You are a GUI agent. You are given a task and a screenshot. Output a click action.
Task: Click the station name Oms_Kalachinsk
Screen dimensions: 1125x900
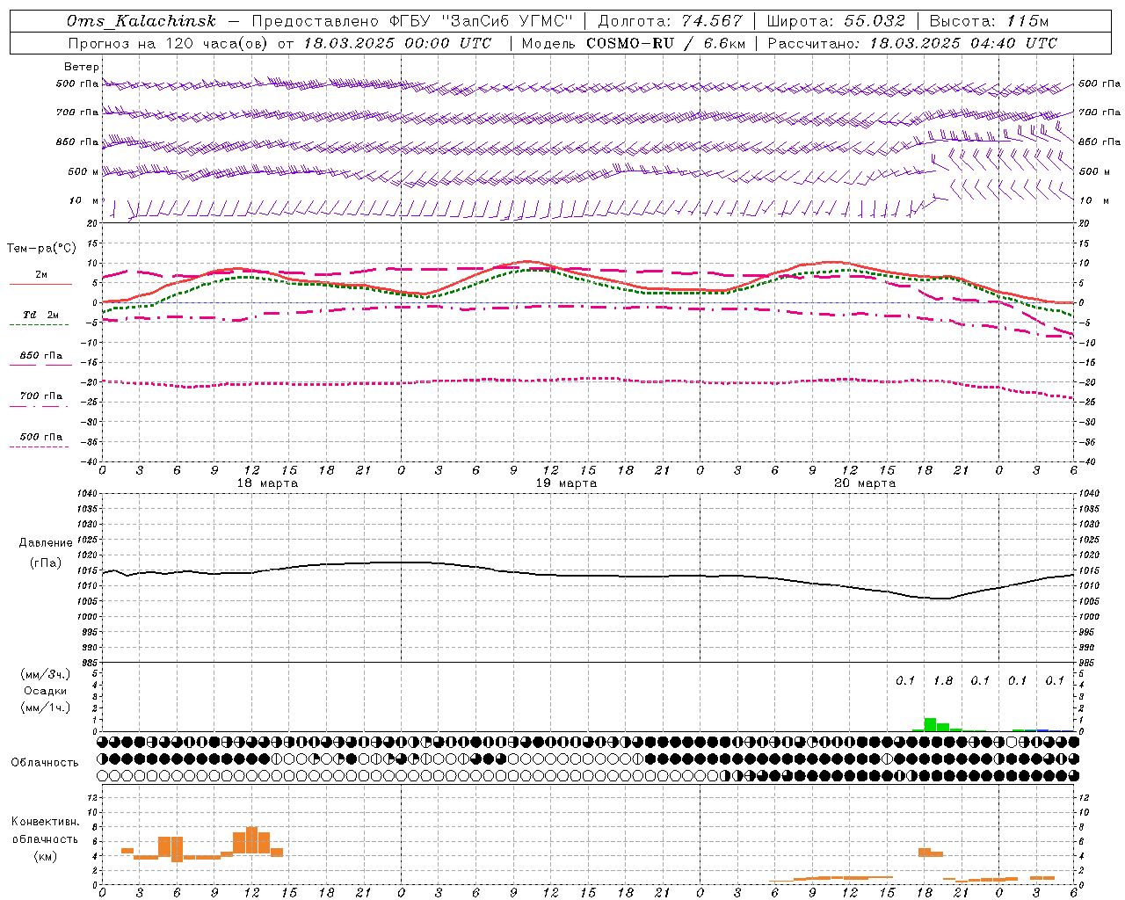click(x=141, y=21)
